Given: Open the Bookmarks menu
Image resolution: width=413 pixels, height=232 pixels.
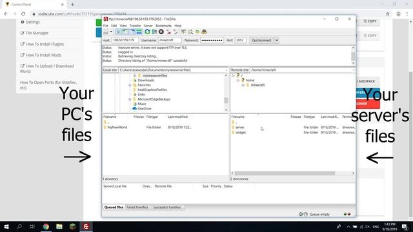Looking at the screenshot, I should [163, 26].
